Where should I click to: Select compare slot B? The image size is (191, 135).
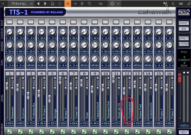(x=82, y=4)
